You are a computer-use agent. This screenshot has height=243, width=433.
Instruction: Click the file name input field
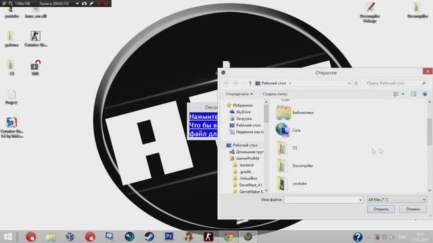click(x=323, y=200)
